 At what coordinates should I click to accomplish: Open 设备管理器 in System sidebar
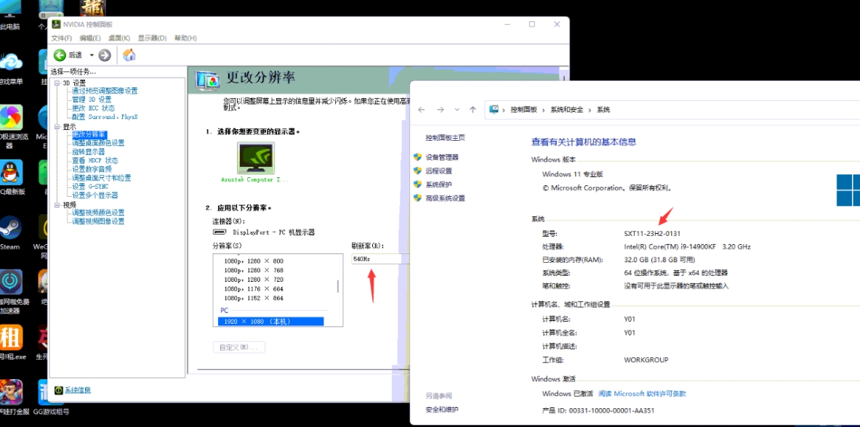pos(442,158)
